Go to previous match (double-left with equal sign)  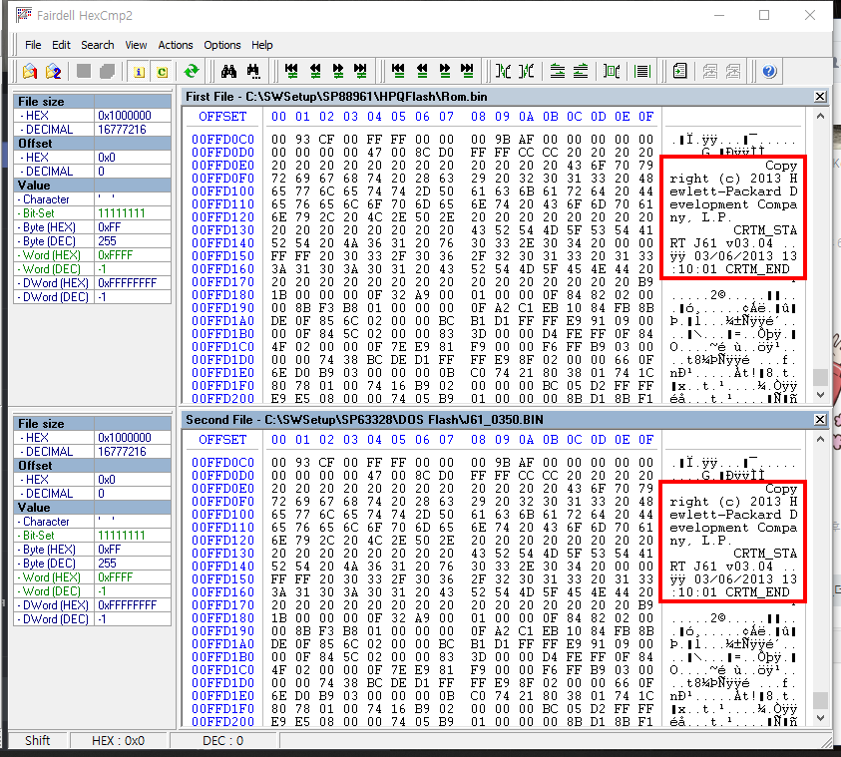coord(422,71)
